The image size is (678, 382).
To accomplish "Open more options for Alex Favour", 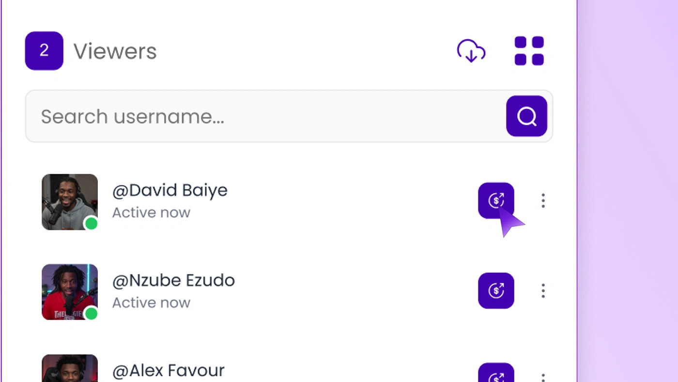I will pos(543,376).
